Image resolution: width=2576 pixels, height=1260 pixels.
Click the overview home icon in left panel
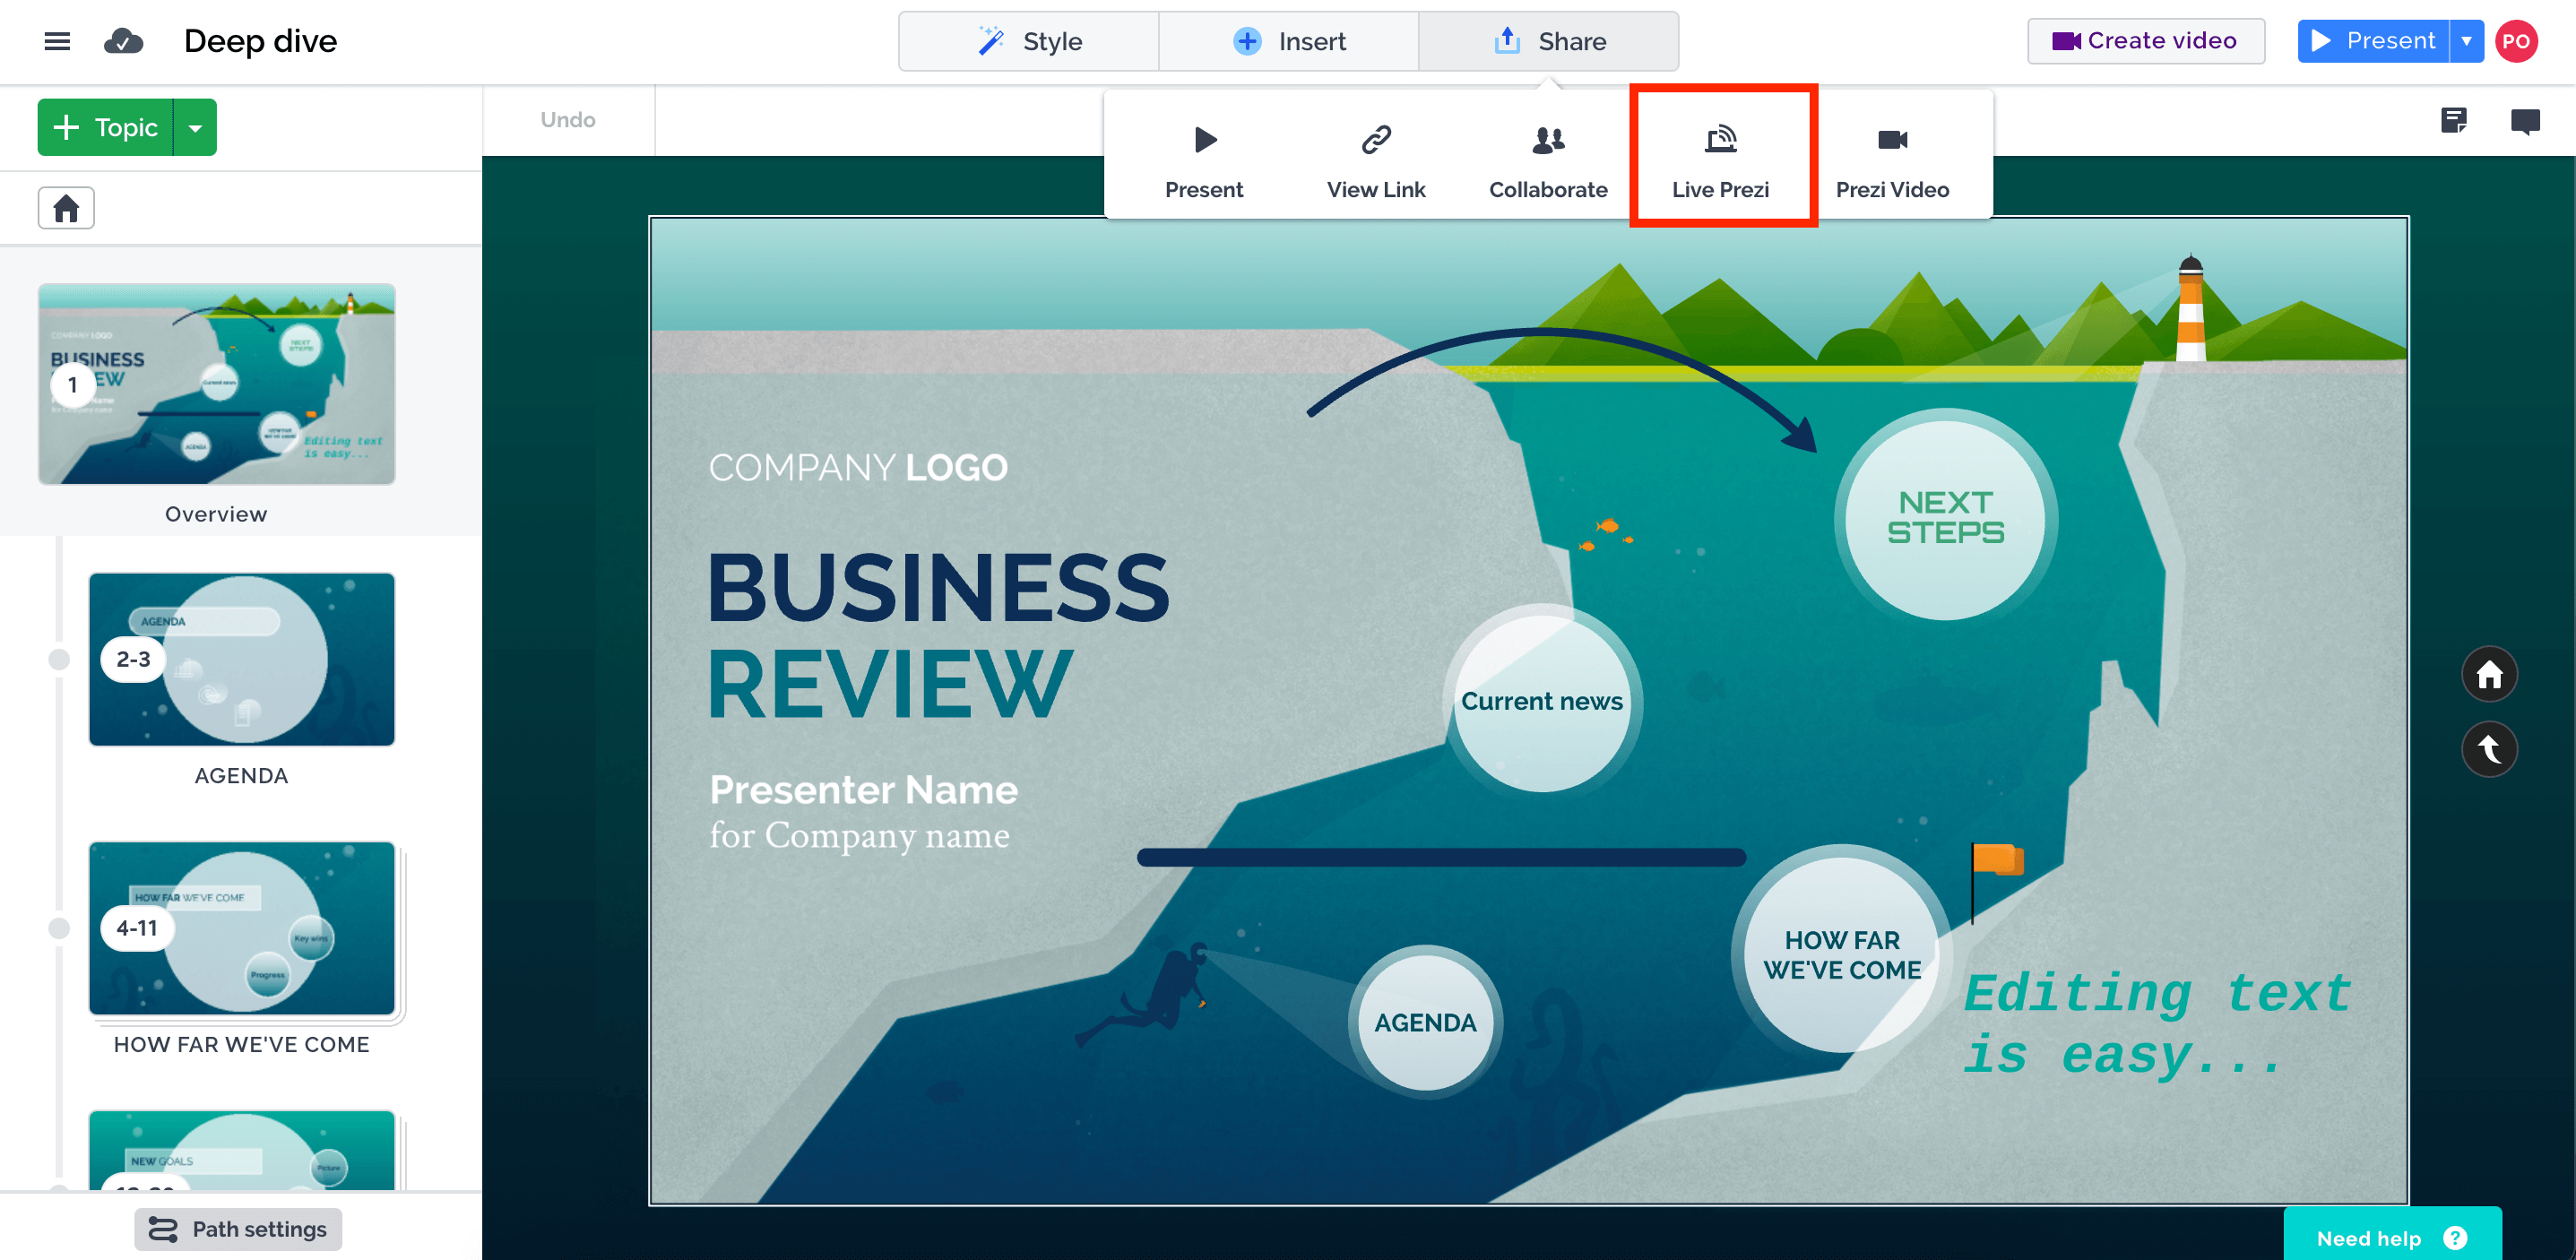[65, 209]
